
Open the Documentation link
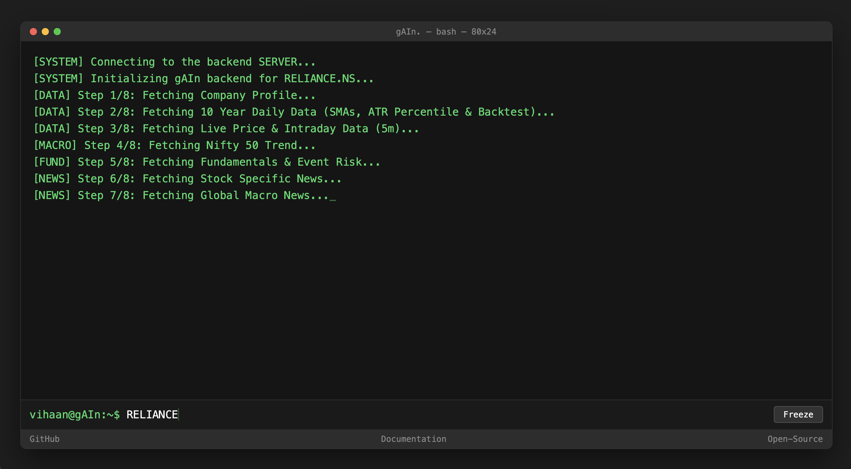click(413, 439)
